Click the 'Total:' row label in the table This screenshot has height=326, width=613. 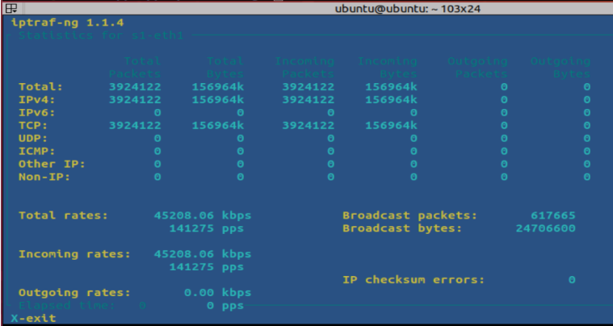click(x=40, y=86)
